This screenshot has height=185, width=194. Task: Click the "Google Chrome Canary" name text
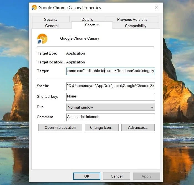coord(80,38)
